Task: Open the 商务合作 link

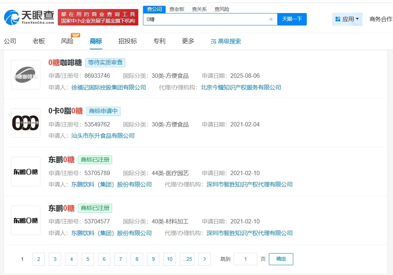Action: [381, 19]
